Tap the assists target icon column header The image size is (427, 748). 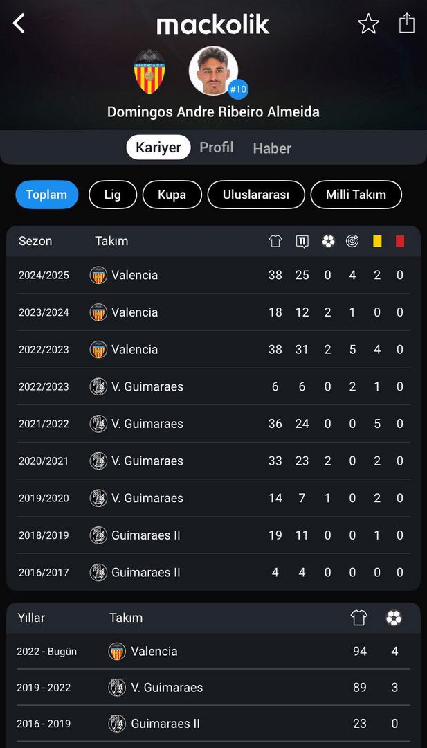click(352, 242)
